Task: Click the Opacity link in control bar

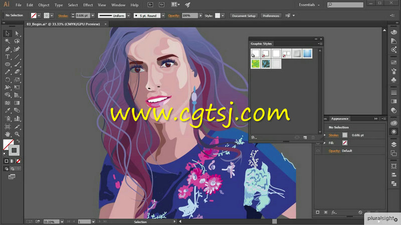Action: tap(173, 16)
